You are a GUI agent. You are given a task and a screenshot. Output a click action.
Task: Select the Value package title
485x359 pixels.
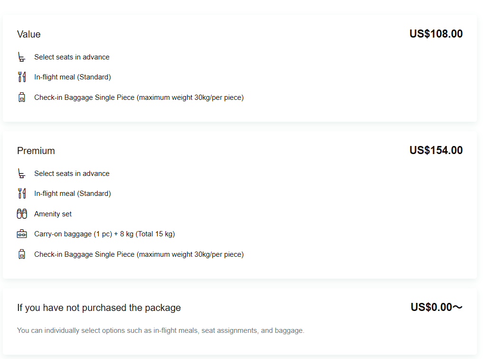pyautogui.click(x=29, y=34)
